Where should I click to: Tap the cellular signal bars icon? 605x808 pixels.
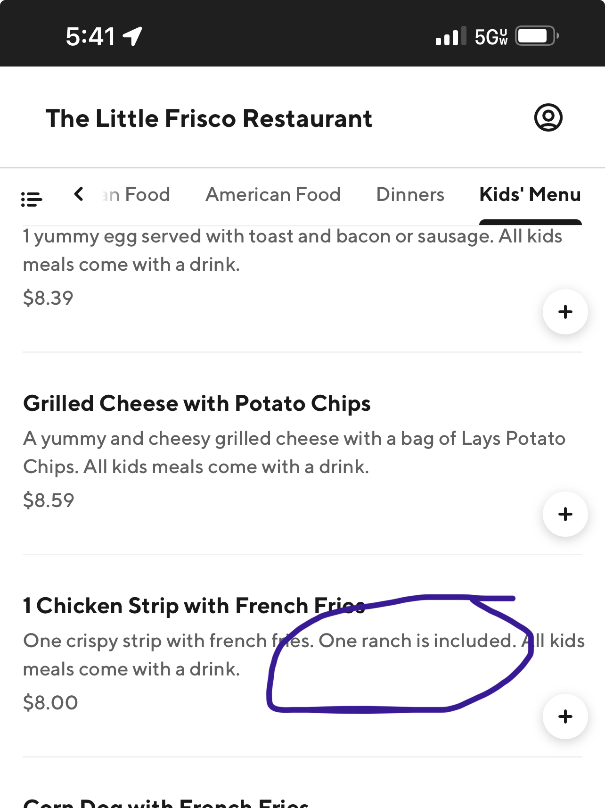[x=450, y=36]
